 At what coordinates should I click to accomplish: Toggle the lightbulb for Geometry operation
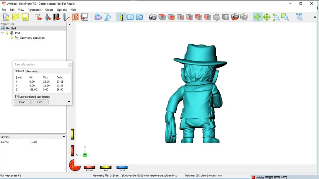12,37
